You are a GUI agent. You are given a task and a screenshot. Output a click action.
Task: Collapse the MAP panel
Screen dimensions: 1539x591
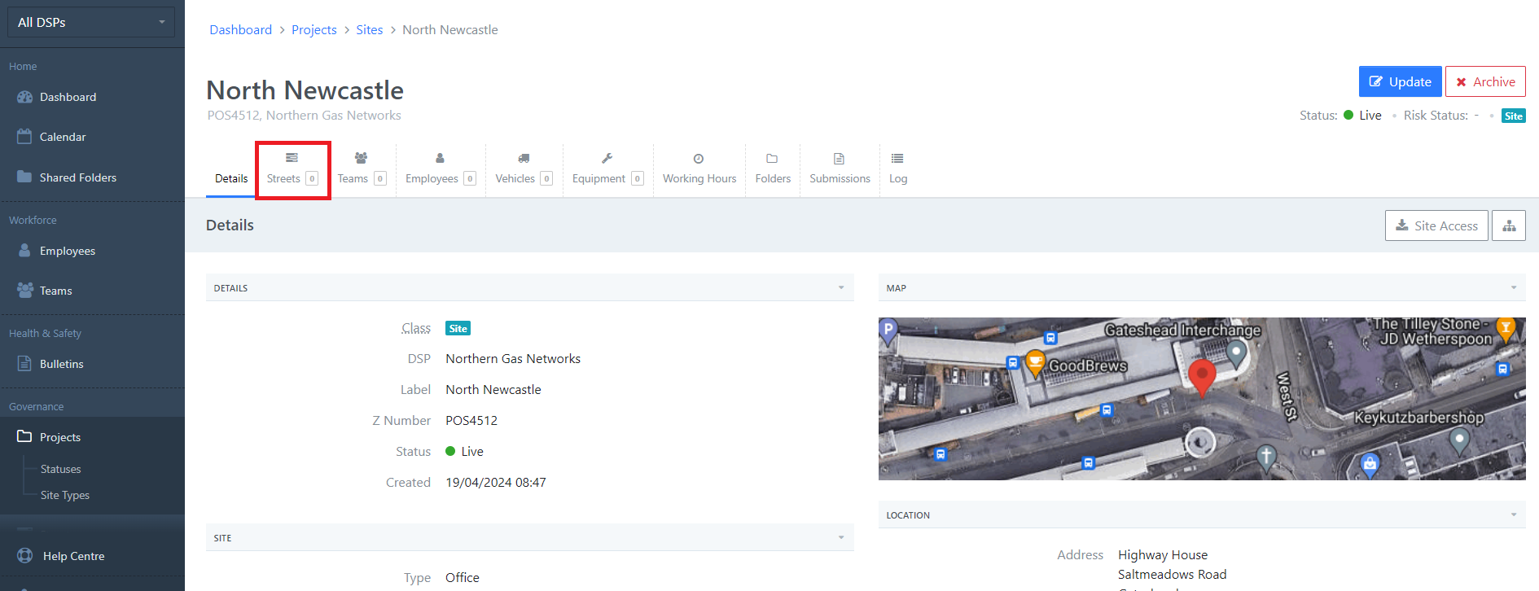[x=1514, y=287]
